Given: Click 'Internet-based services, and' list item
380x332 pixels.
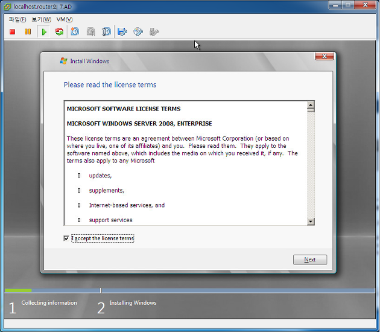Looking at the screenshot, I should (x=127, y=205).
